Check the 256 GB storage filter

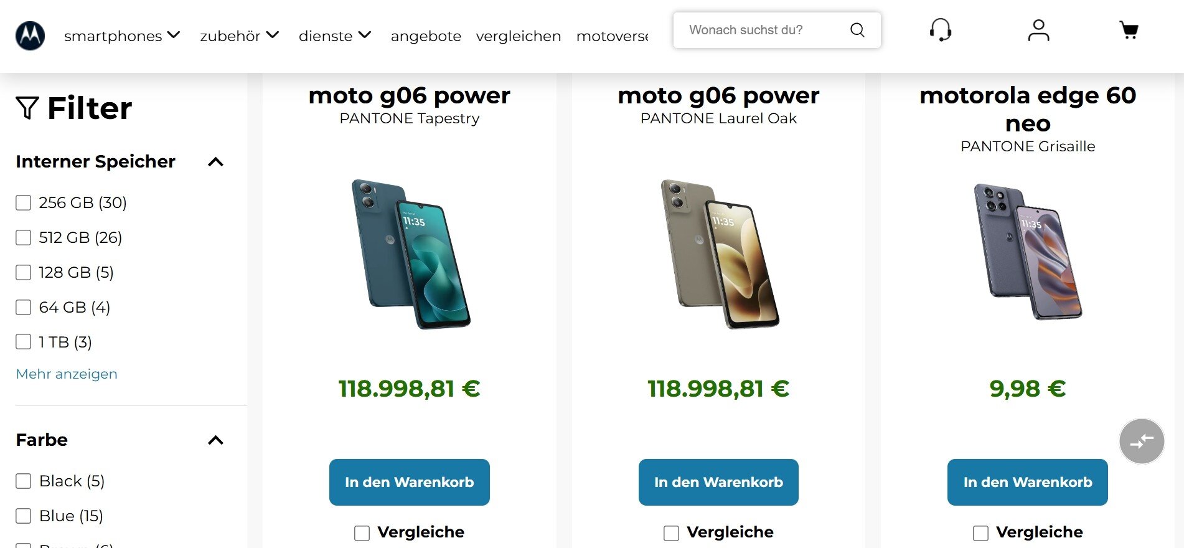click(x=24, y=203)
